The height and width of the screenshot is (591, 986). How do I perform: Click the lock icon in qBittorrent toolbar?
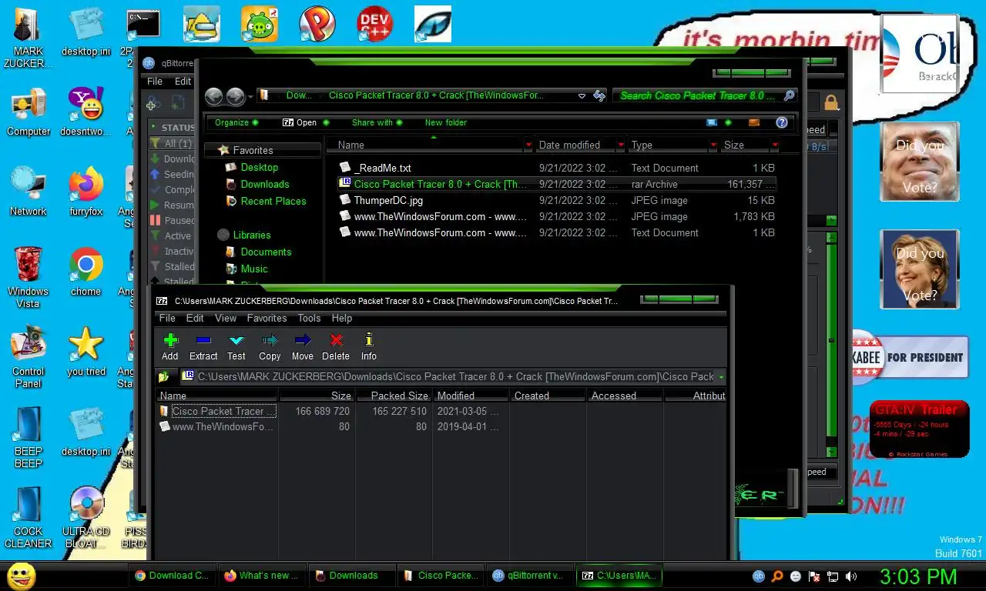[831, 102]
